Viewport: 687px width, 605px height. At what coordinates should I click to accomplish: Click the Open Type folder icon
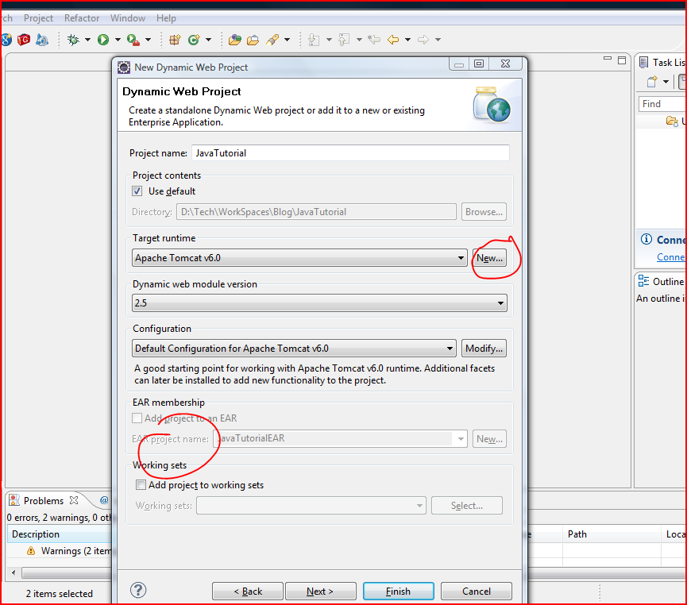[235, 40]
